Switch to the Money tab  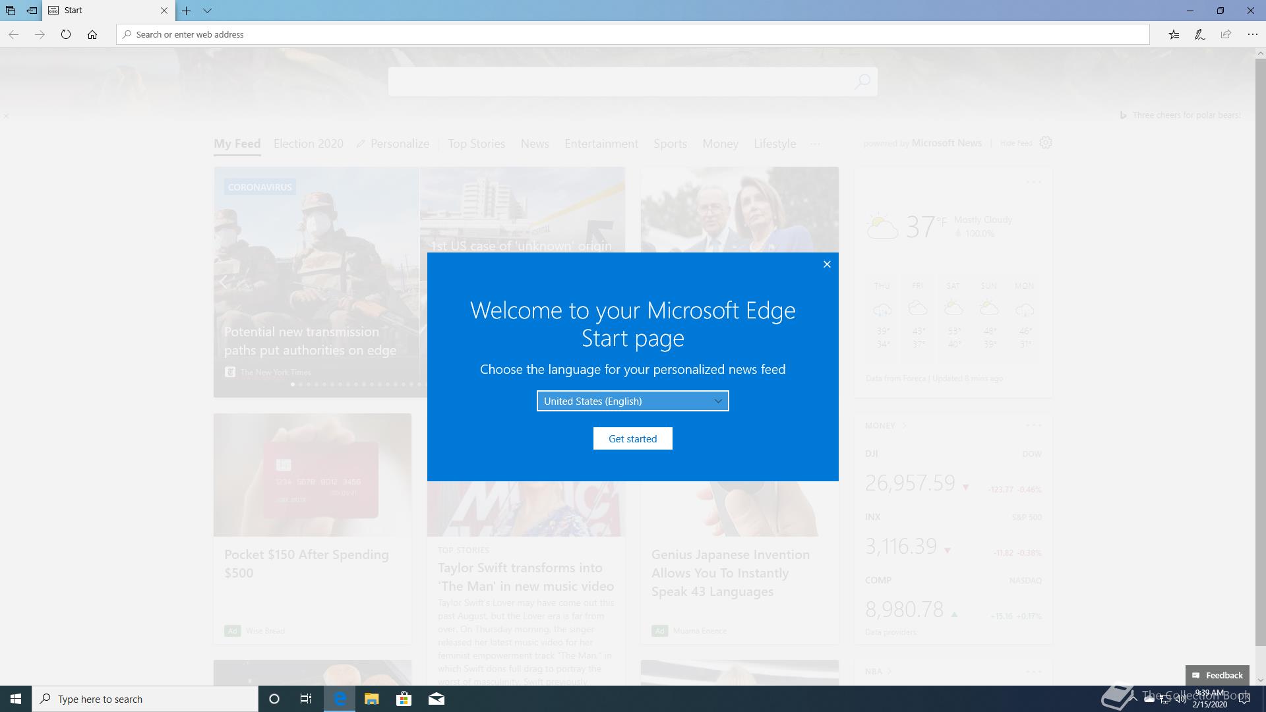coord(720,144)
